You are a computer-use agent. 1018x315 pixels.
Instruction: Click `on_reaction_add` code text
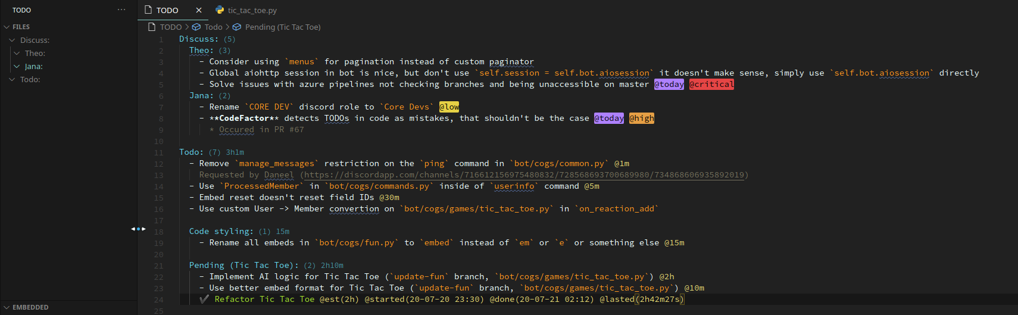pyautogui.click(x=617, y=209)
